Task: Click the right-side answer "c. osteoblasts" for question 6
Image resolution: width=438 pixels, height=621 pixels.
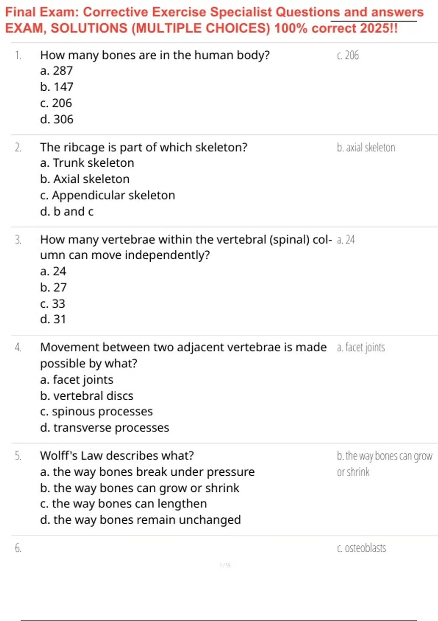Action: click(361, 548)
